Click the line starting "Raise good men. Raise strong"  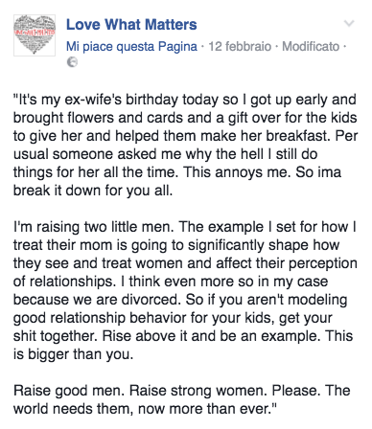[181, 391]
